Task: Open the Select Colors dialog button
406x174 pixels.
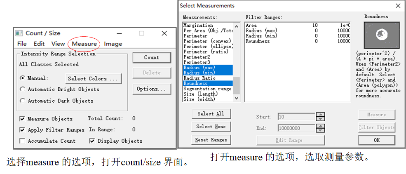Action: point(93,78)
